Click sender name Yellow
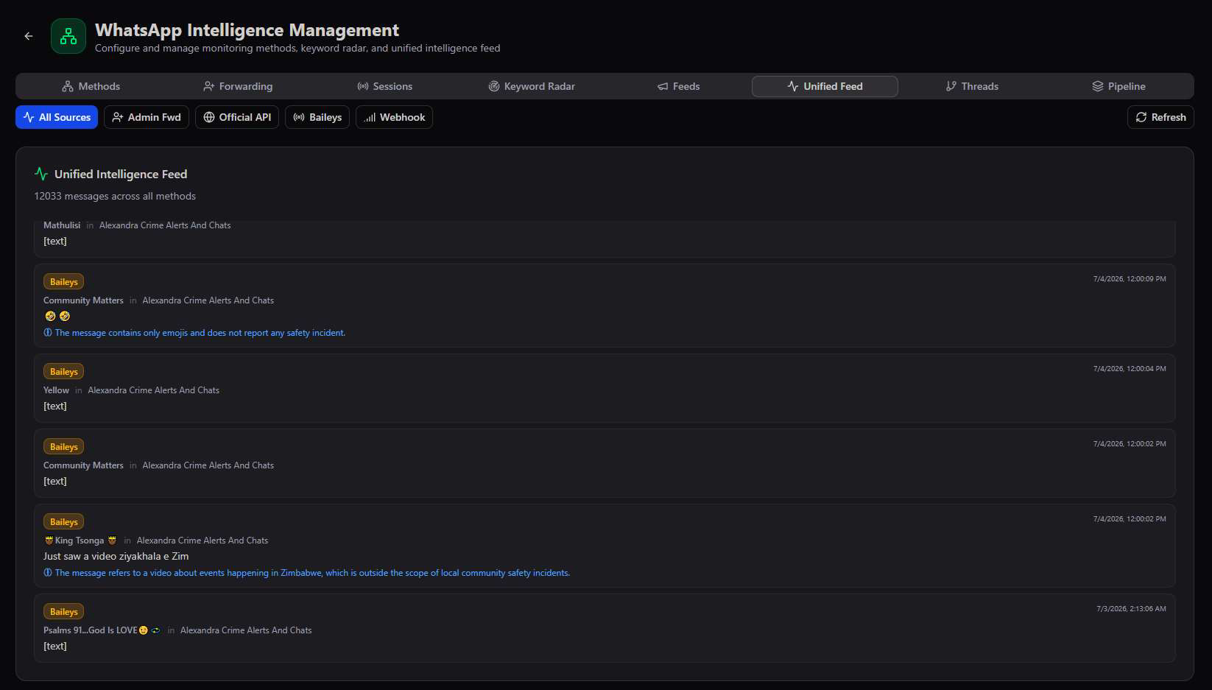Viewport: 1212px width, 690px height. coord(56,390)
